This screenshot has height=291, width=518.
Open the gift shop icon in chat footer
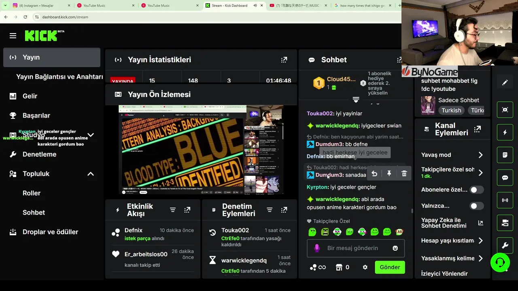(x=339, y=267)
